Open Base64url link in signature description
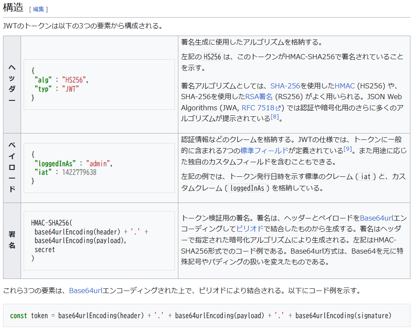 376,218
